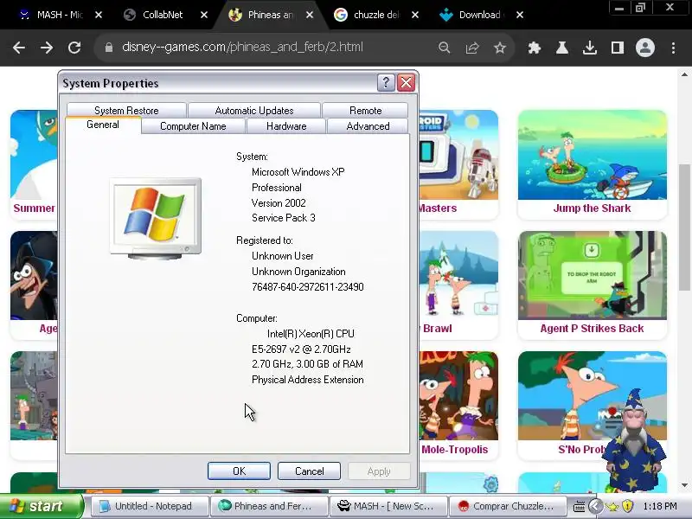Screen dimensions: 692x519
Task: Switch to the chuzzle Google search tab
Action: (x=375, y=15)
